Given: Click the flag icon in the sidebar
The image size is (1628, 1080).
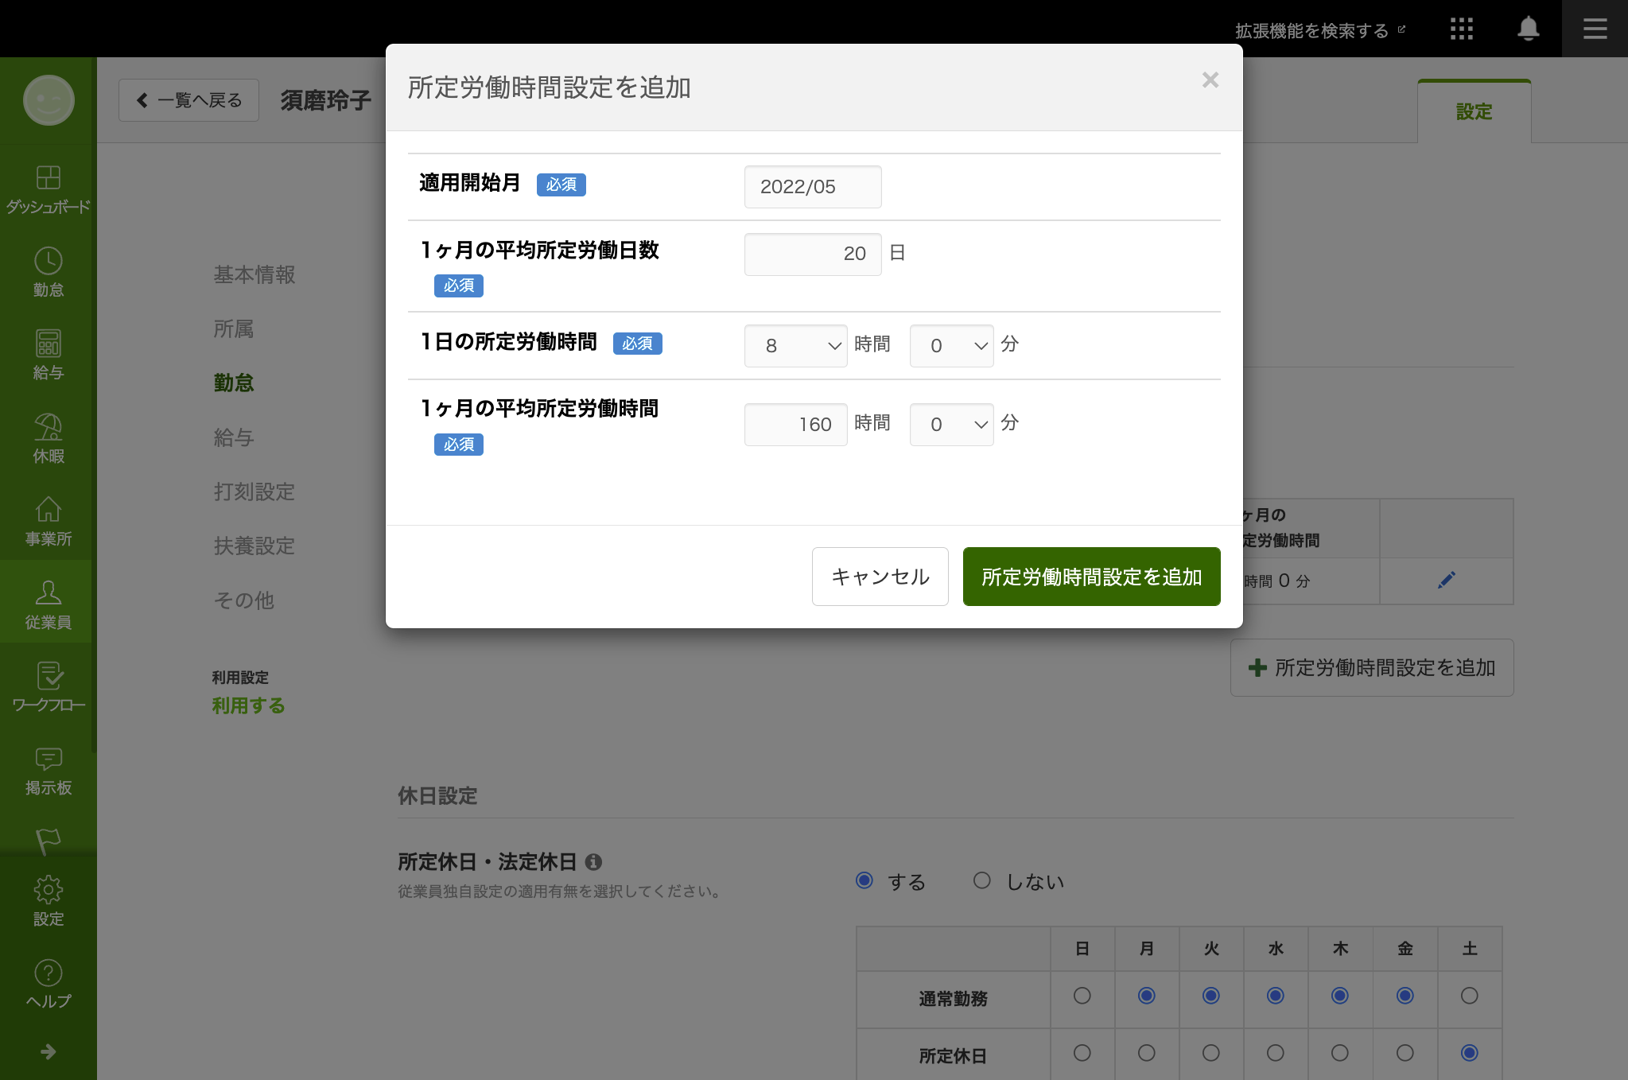Looking at the screenshot, I should point(48,841).
